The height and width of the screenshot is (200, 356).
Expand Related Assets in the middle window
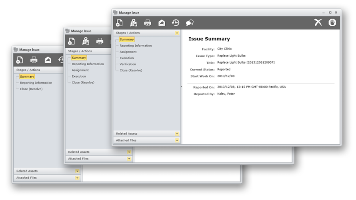tap(129, 152)
